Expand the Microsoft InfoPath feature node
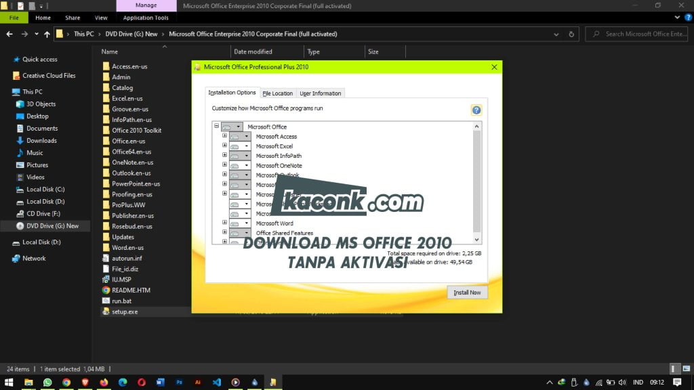 [x=224, y=155]
